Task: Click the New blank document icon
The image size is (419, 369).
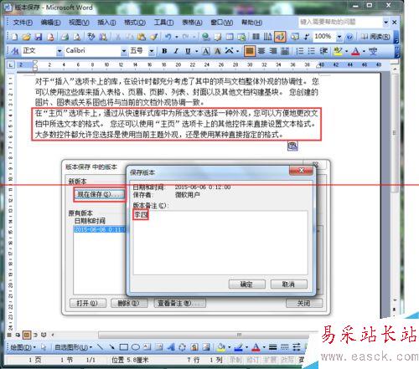Action: pos(14,37)
